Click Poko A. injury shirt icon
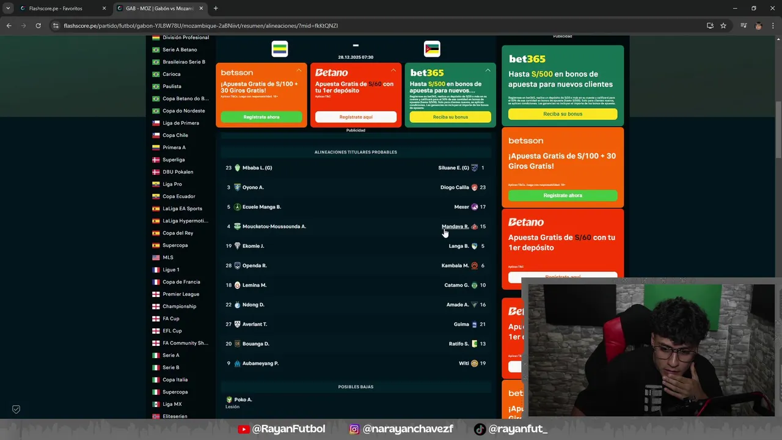782x440 pixels. tap(229, 400)
